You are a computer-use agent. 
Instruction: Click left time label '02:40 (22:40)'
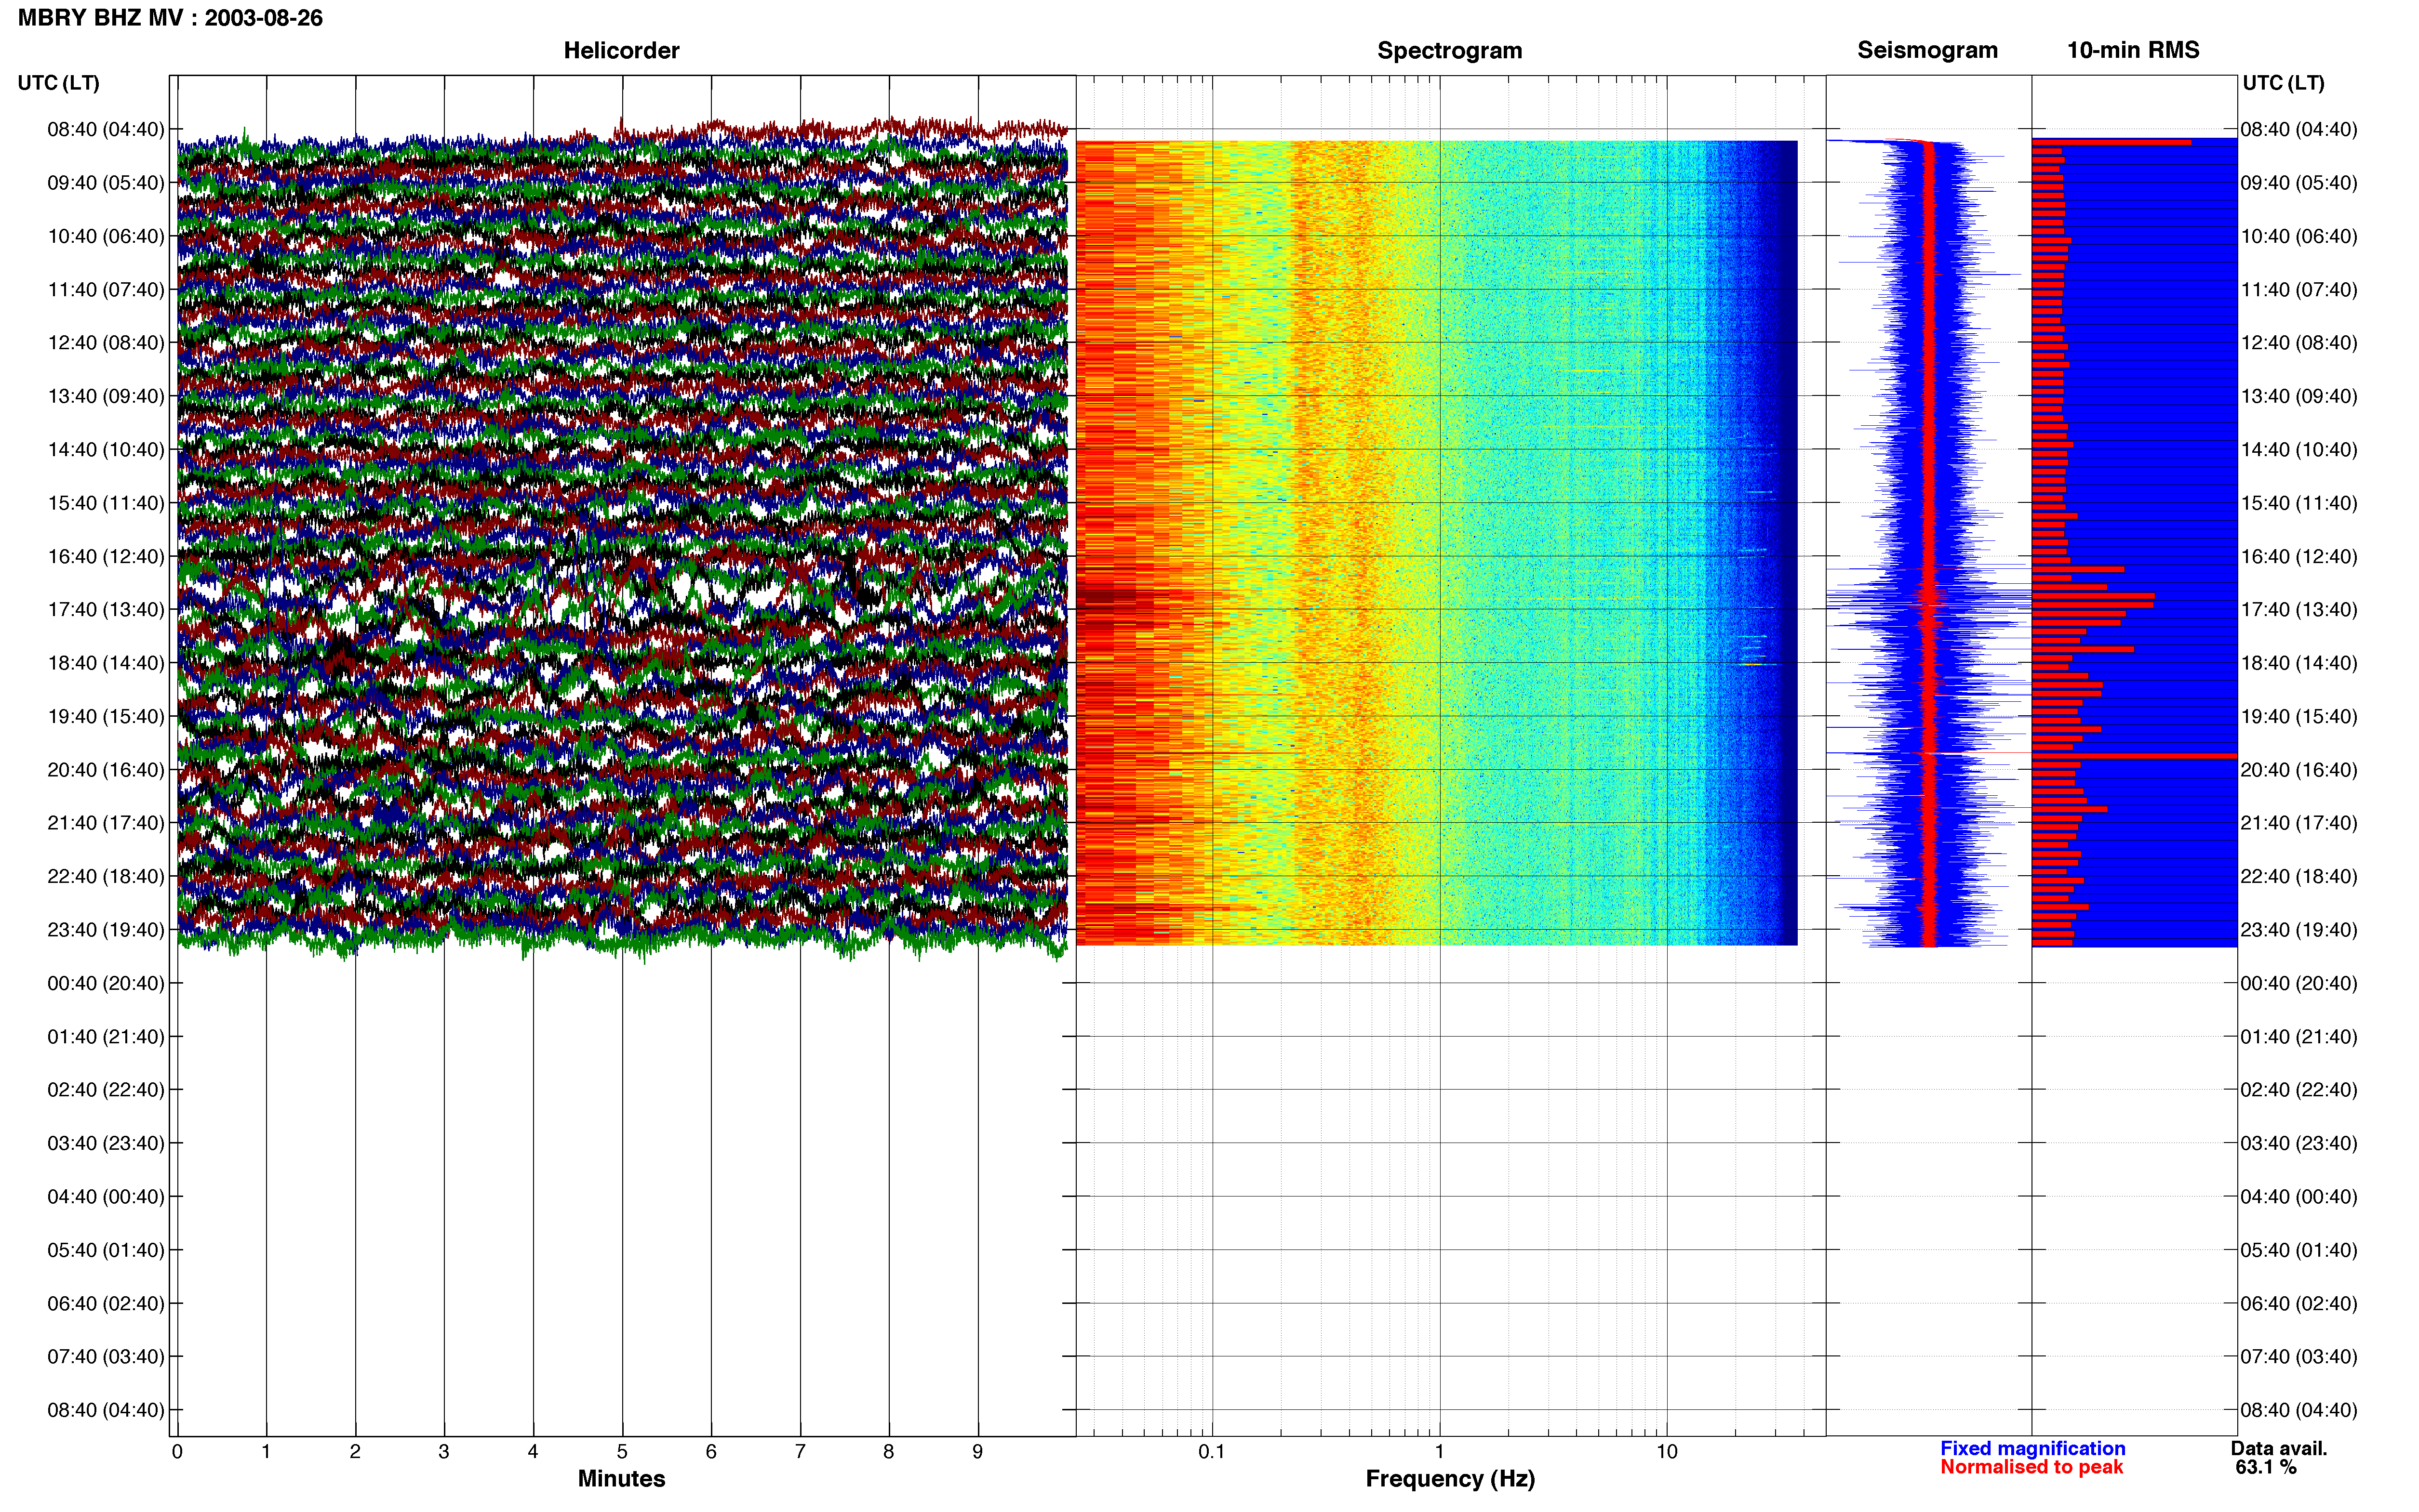[106, 1090]
